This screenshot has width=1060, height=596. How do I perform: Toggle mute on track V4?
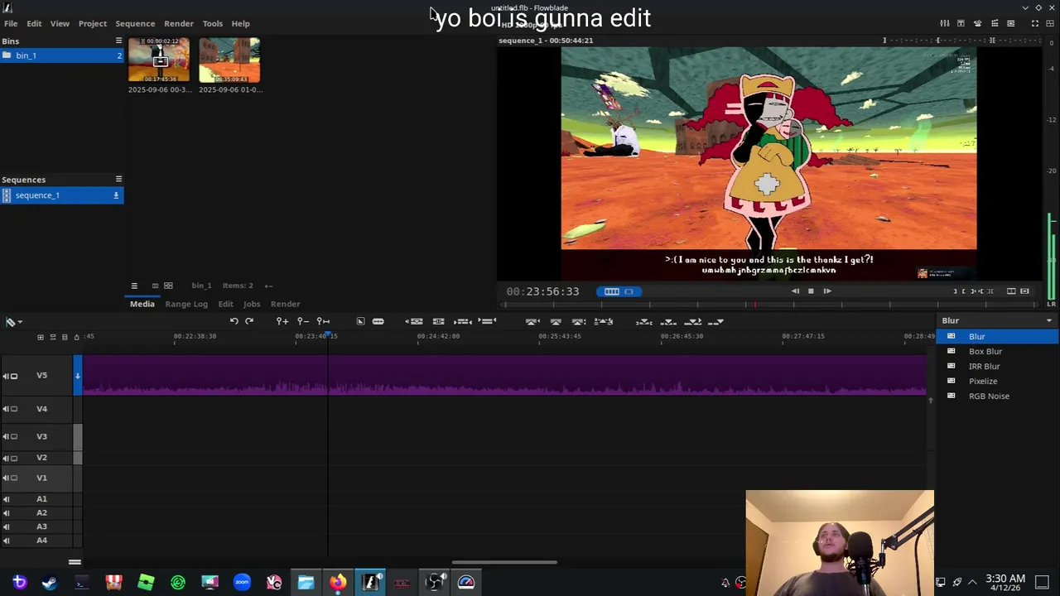pos(6,409)
